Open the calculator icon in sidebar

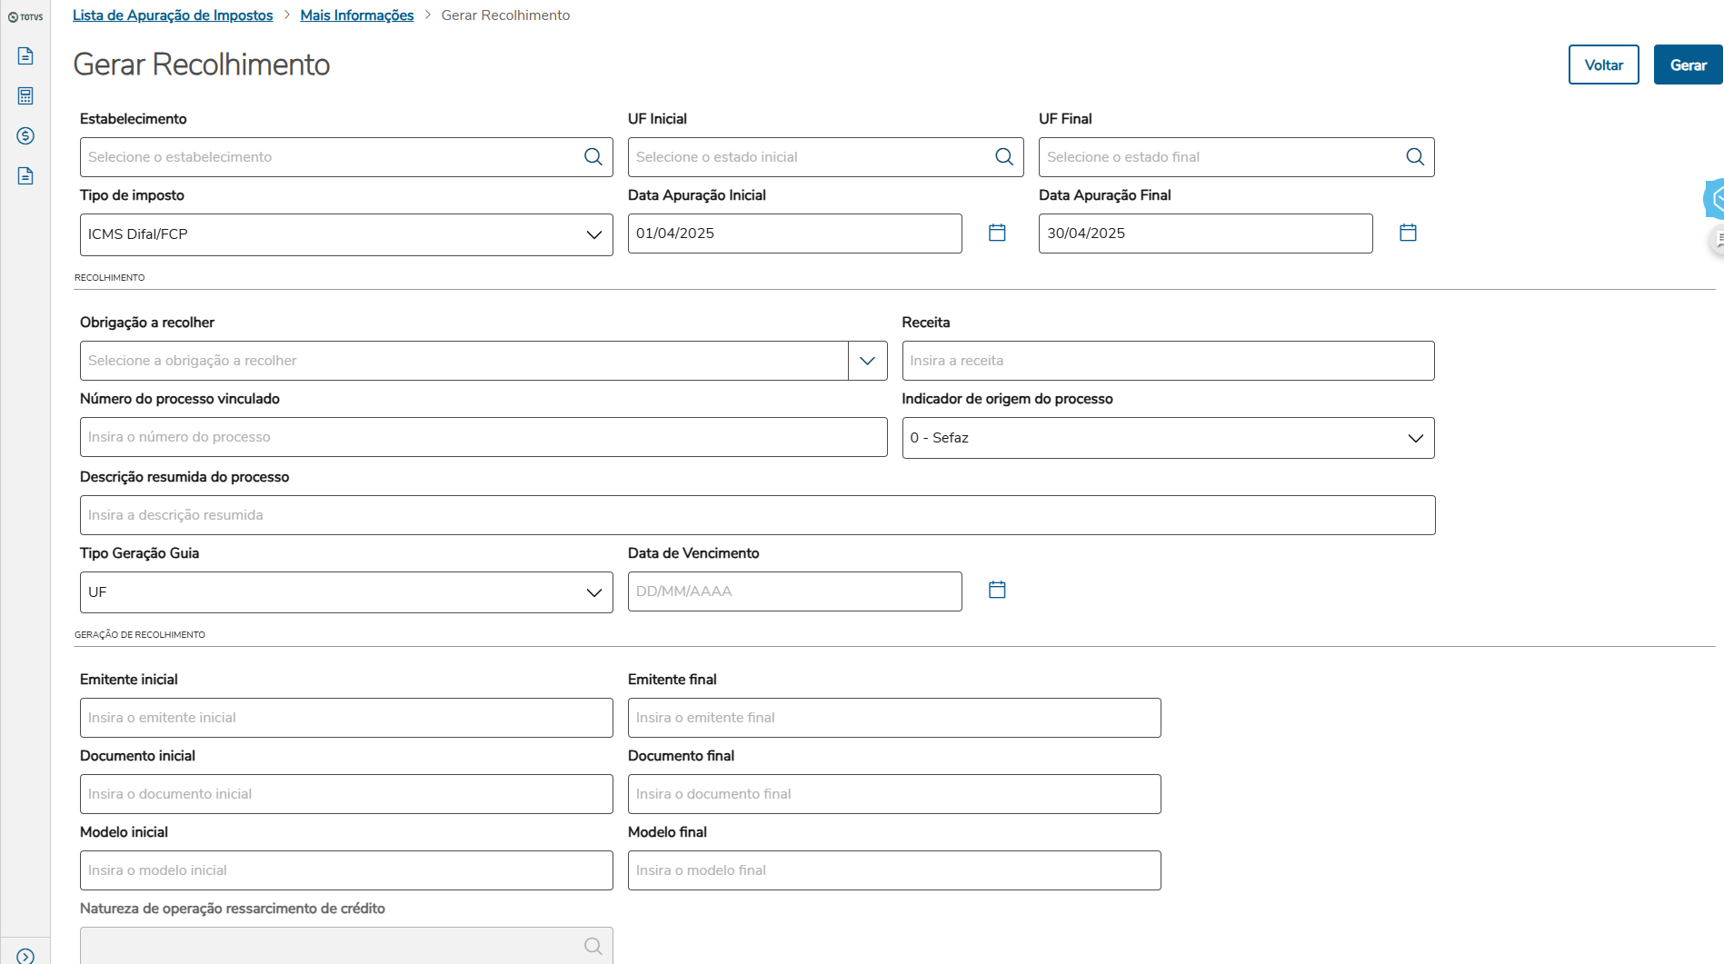[x=25, y=96]
